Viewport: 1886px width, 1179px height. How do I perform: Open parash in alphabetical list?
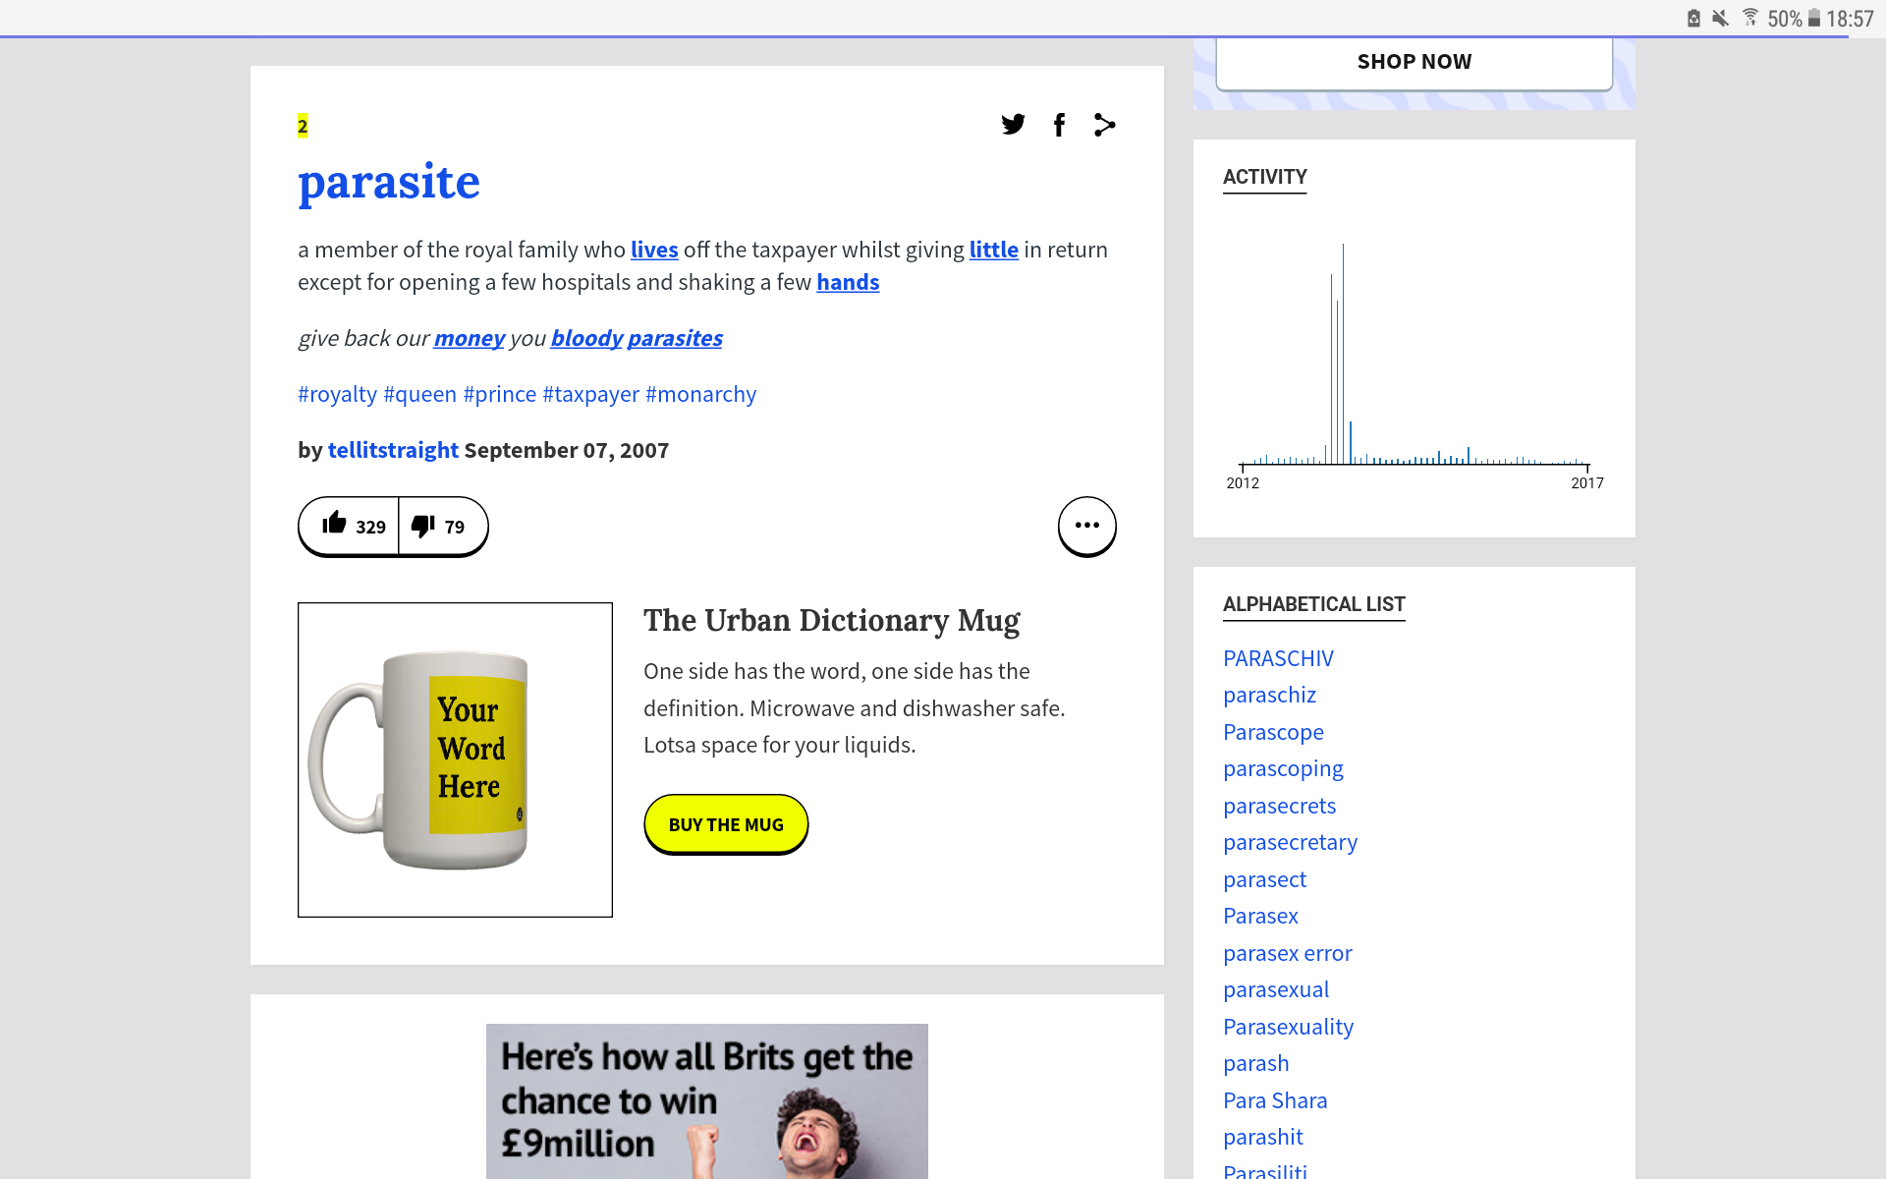click(x=1255, y=1063)
